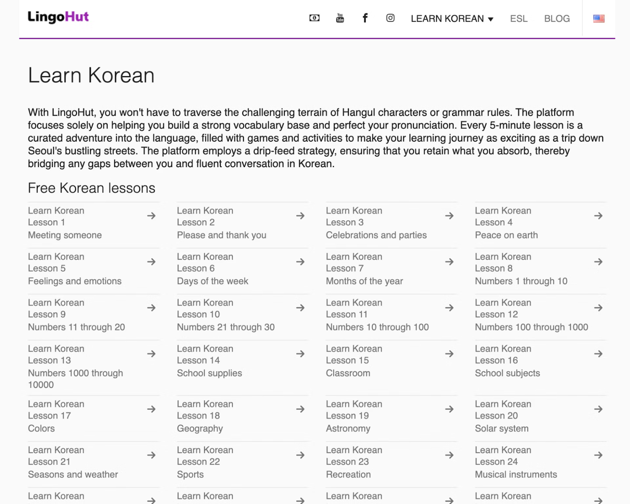
Task: Open Lesson 6 Days of the week
Action: pyautogui.click(x=212, y=269)
